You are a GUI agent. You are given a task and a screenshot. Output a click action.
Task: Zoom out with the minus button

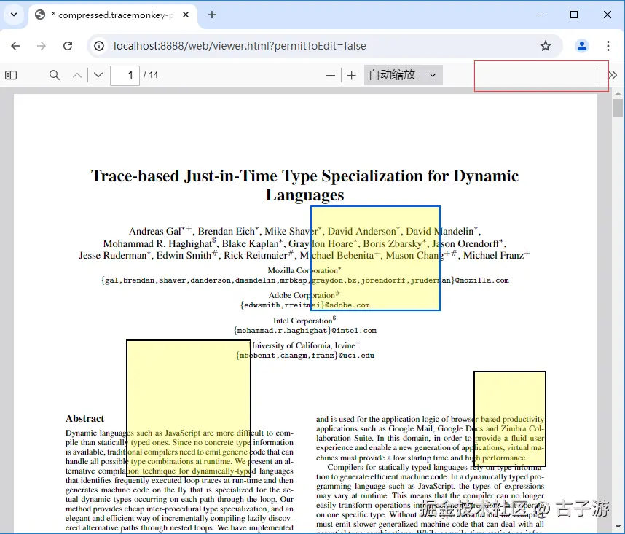[x=331, y=75]
